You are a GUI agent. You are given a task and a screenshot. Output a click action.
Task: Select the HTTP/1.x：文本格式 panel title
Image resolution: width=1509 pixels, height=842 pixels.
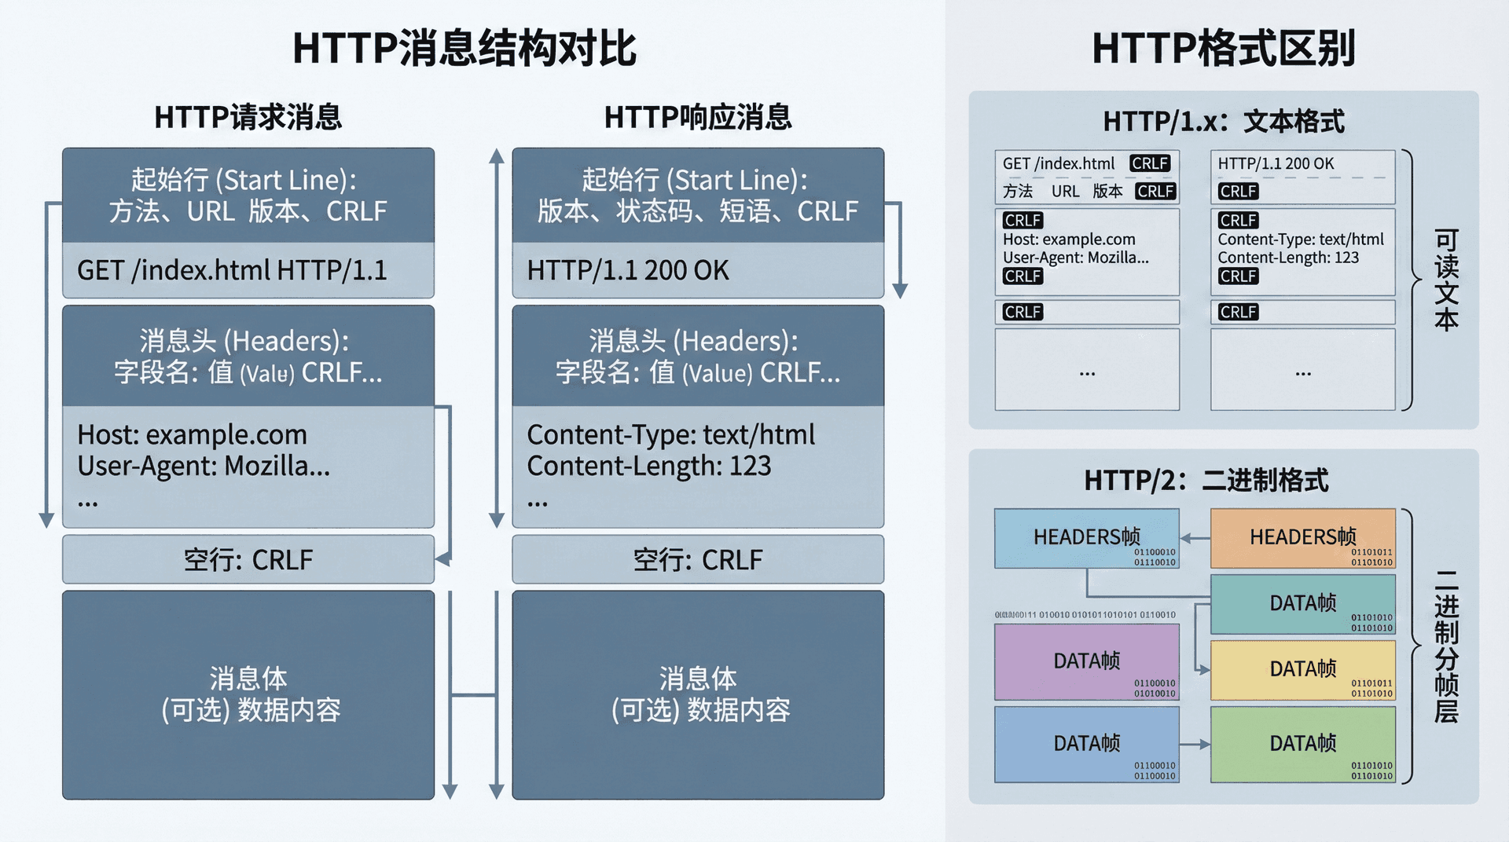point(1223,122)
